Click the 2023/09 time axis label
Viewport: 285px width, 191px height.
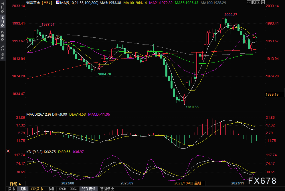(x=127, y=183)
